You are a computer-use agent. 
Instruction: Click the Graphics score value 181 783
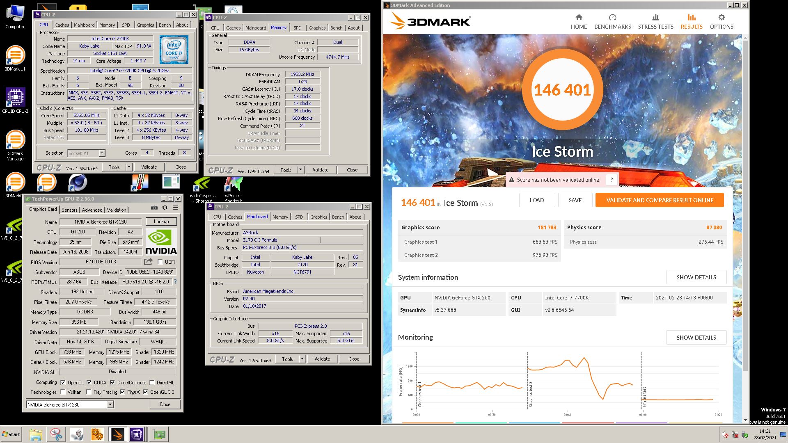coord(547,228)
